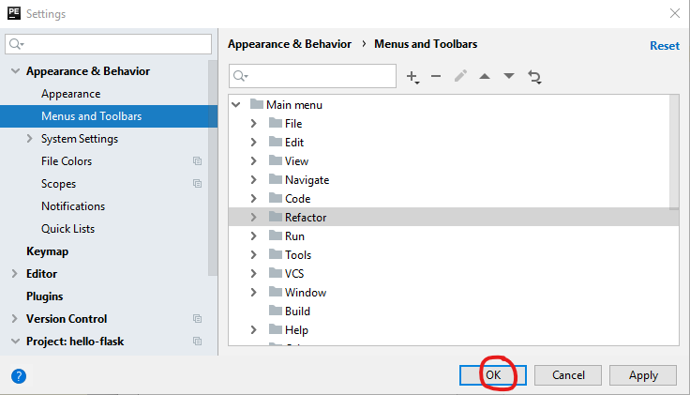Open the Plugins settings page

[44, 296]
